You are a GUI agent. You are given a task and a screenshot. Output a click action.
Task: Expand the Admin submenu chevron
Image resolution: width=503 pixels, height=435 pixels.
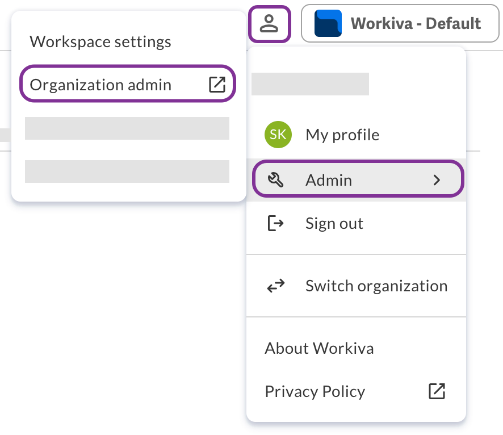coord(437,179)
